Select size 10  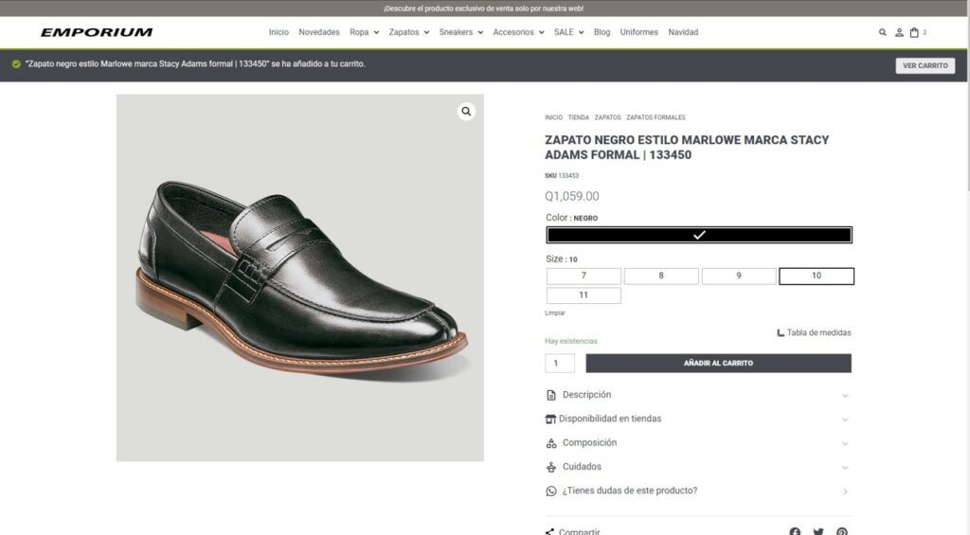click(817, 276)
